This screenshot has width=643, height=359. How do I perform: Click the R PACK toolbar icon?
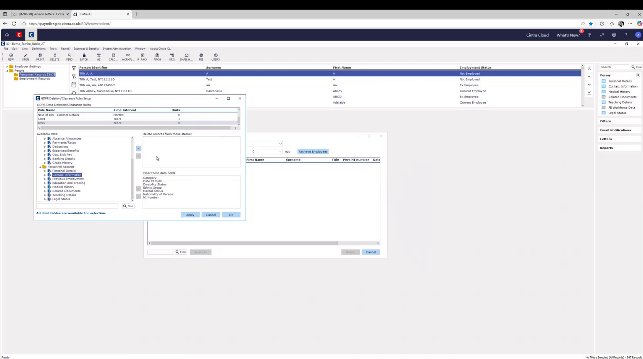143,57
